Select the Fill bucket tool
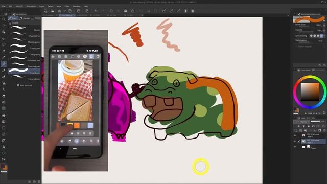This screenshot has width=327, height=184. [4, 116]
